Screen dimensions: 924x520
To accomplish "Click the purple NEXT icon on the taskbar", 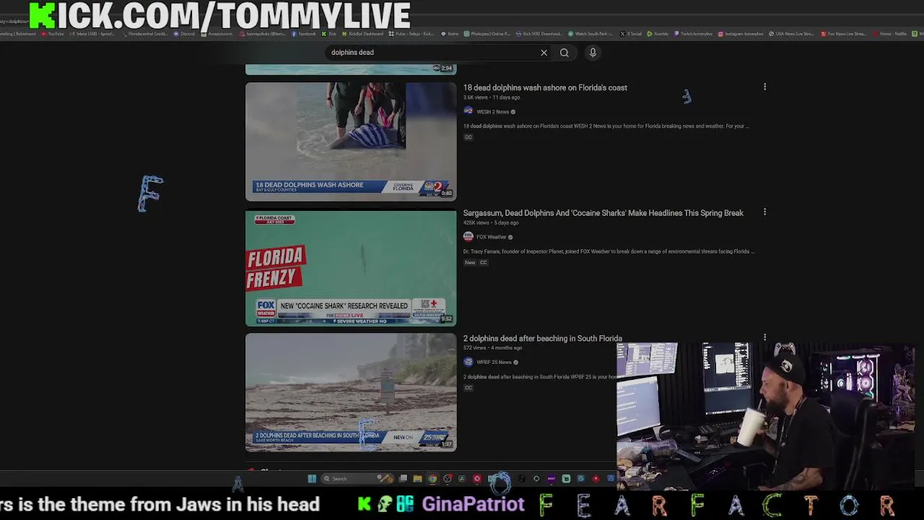I will [x=552, y=478].
